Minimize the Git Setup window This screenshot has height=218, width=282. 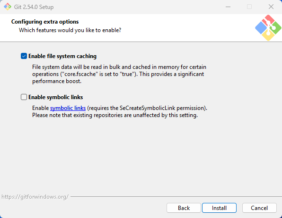[x=228, y=7]
